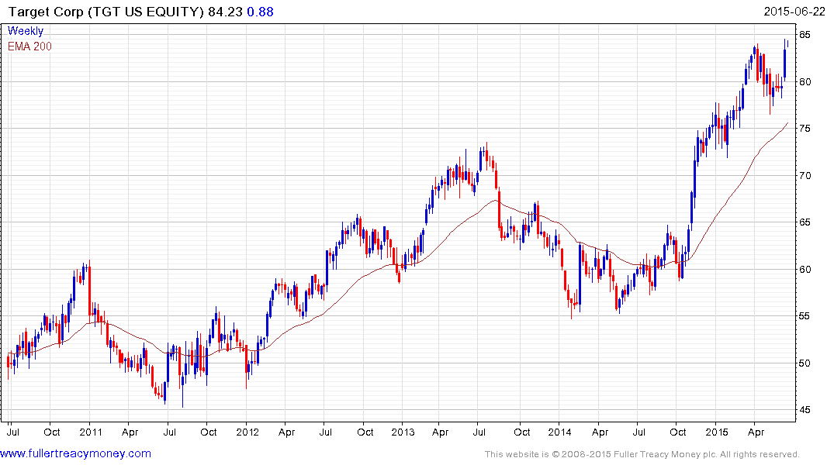This screenshot has height=465, width=834.
Task: Click the 75 price axis label
Action: [805, 129]
